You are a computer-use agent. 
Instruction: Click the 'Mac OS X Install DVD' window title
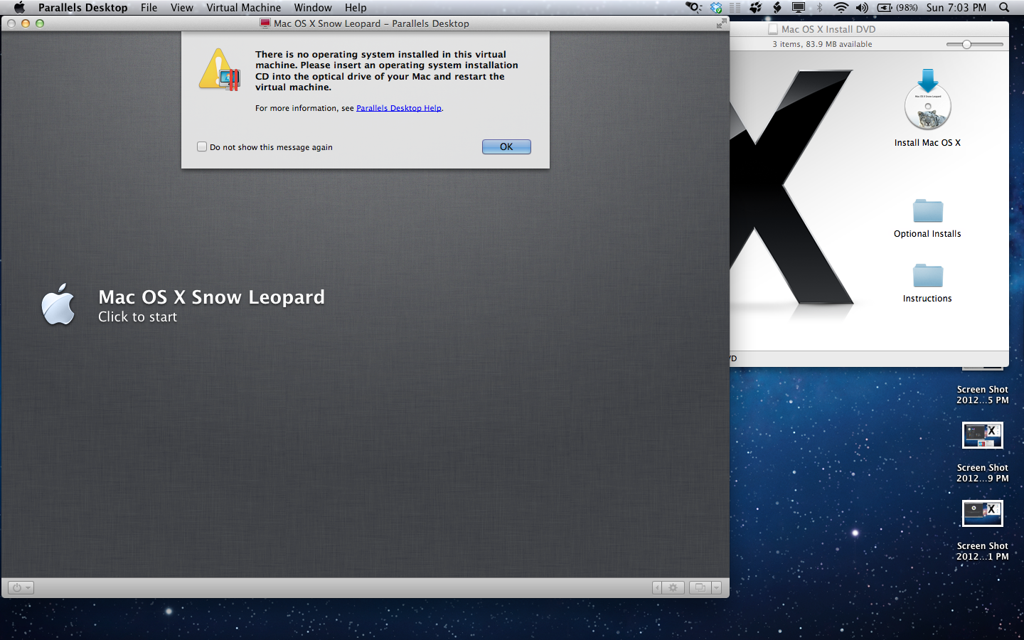pyautogui.click(x=828, y=29)
